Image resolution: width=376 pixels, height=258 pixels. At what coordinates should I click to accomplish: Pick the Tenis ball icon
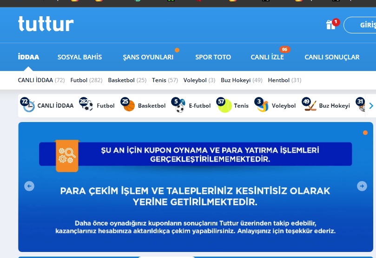coord(225,106)
